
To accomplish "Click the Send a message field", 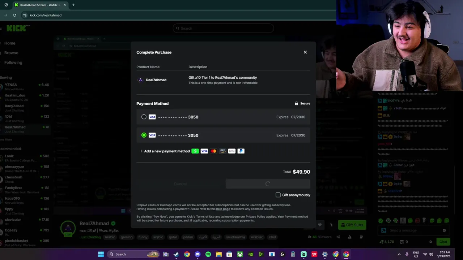I will pos(413,230).
